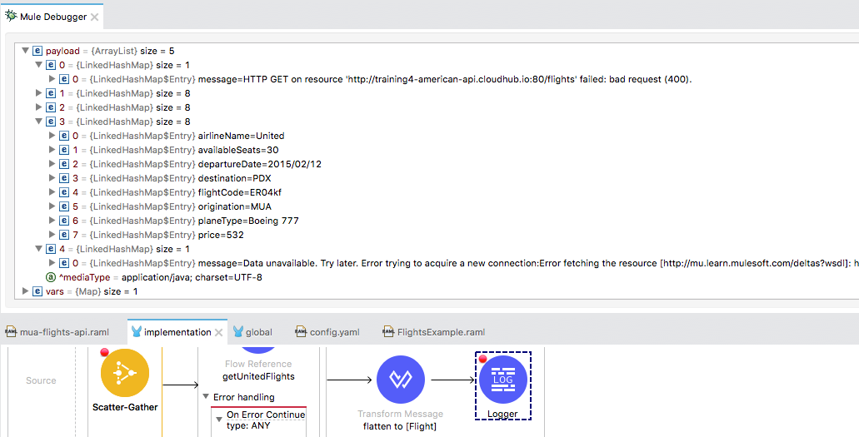Switch to the implementation tab
The image size is (859, 437).
click(x=177, y=332)
